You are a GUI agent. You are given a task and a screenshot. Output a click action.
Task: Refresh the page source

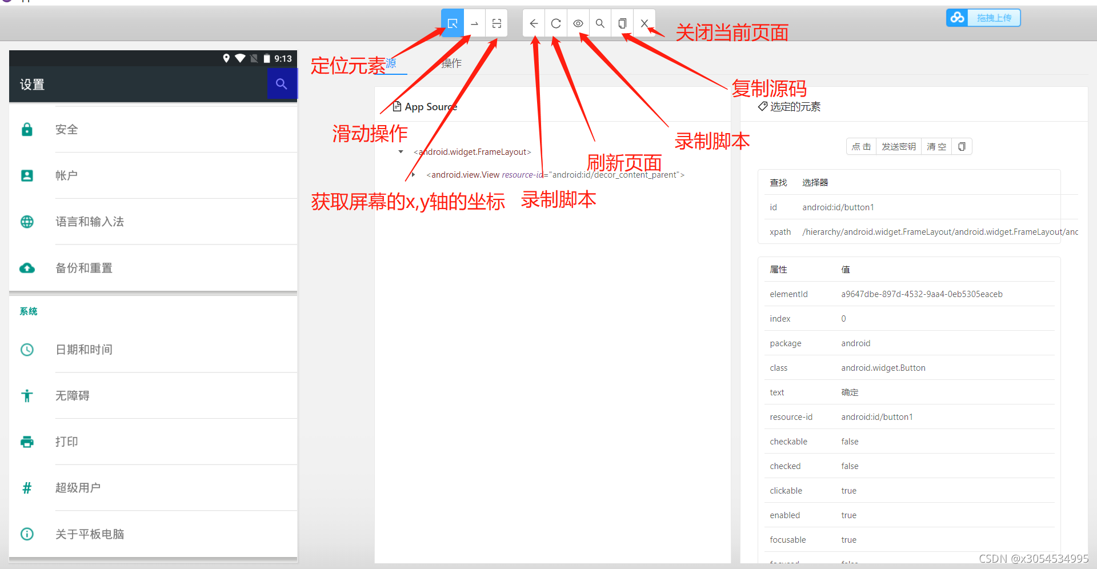555,23
